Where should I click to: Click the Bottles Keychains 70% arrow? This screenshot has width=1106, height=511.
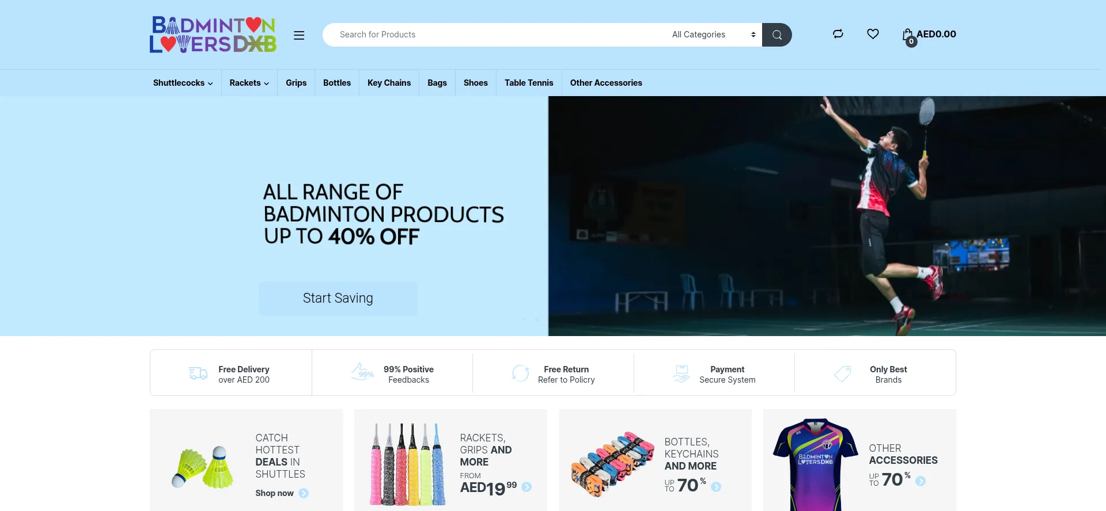point(716,487)
